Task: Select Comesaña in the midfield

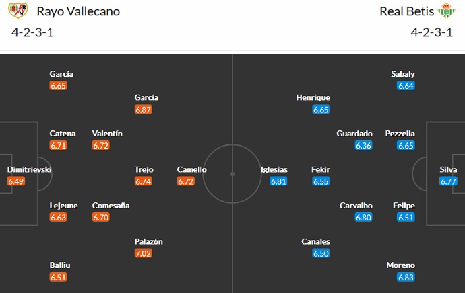Action: (x=111, y=206)
